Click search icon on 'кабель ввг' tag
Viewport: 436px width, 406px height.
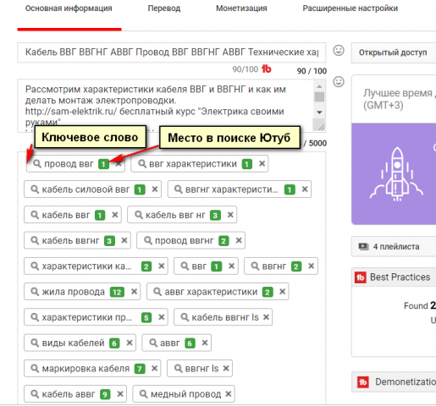tap(35, 215)
